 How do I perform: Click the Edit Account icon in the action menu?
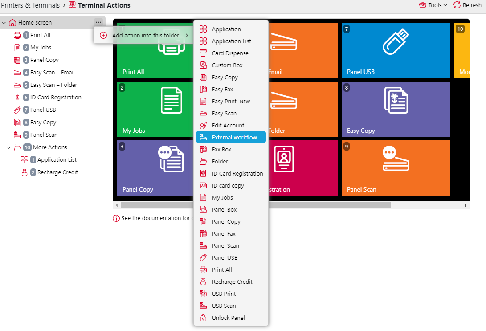click(x=203, y=125)
